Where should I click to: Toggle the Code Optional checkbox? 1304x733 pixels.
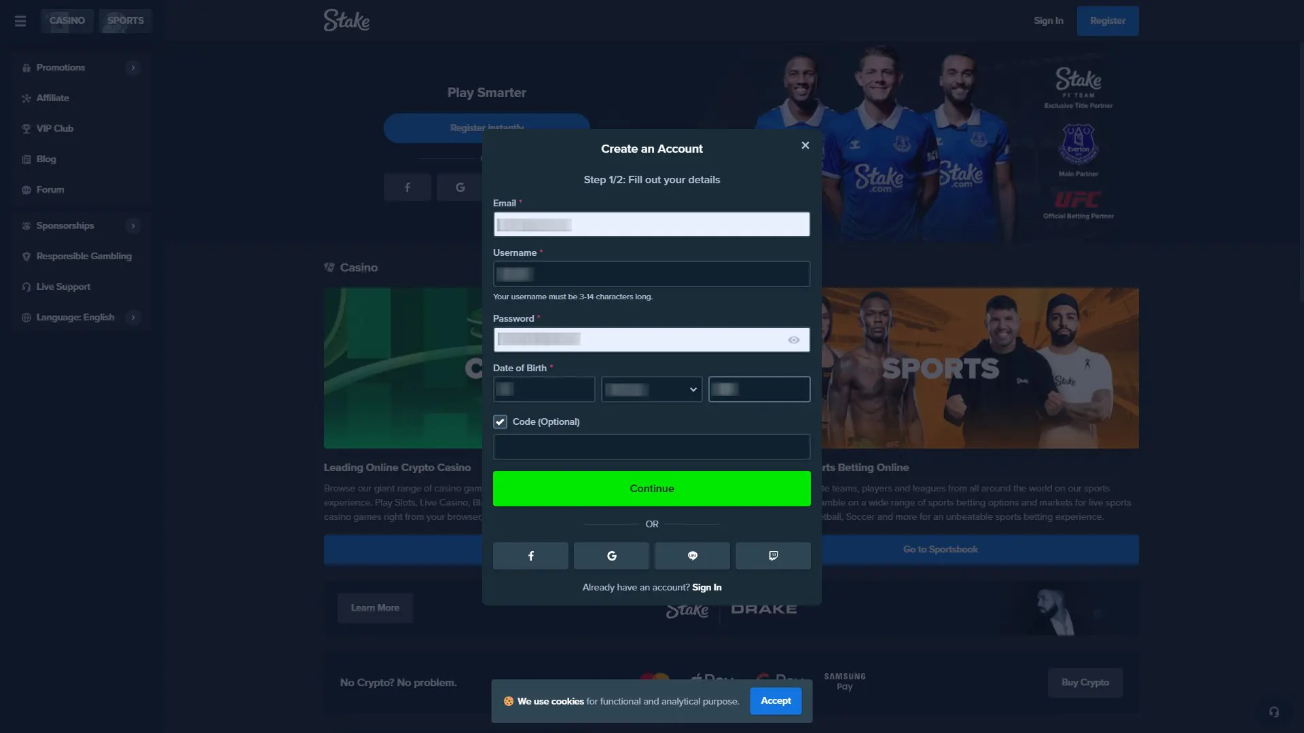coord(500,421)
